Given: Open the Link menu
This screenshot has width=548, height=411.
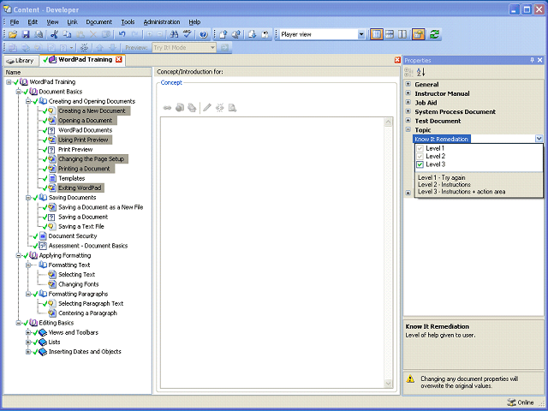Looking at the screenshot, I should 72,22.
